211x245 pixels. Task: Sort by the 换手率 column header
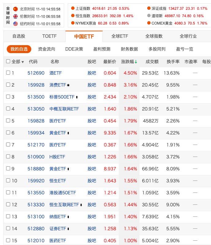click(173, 62)
